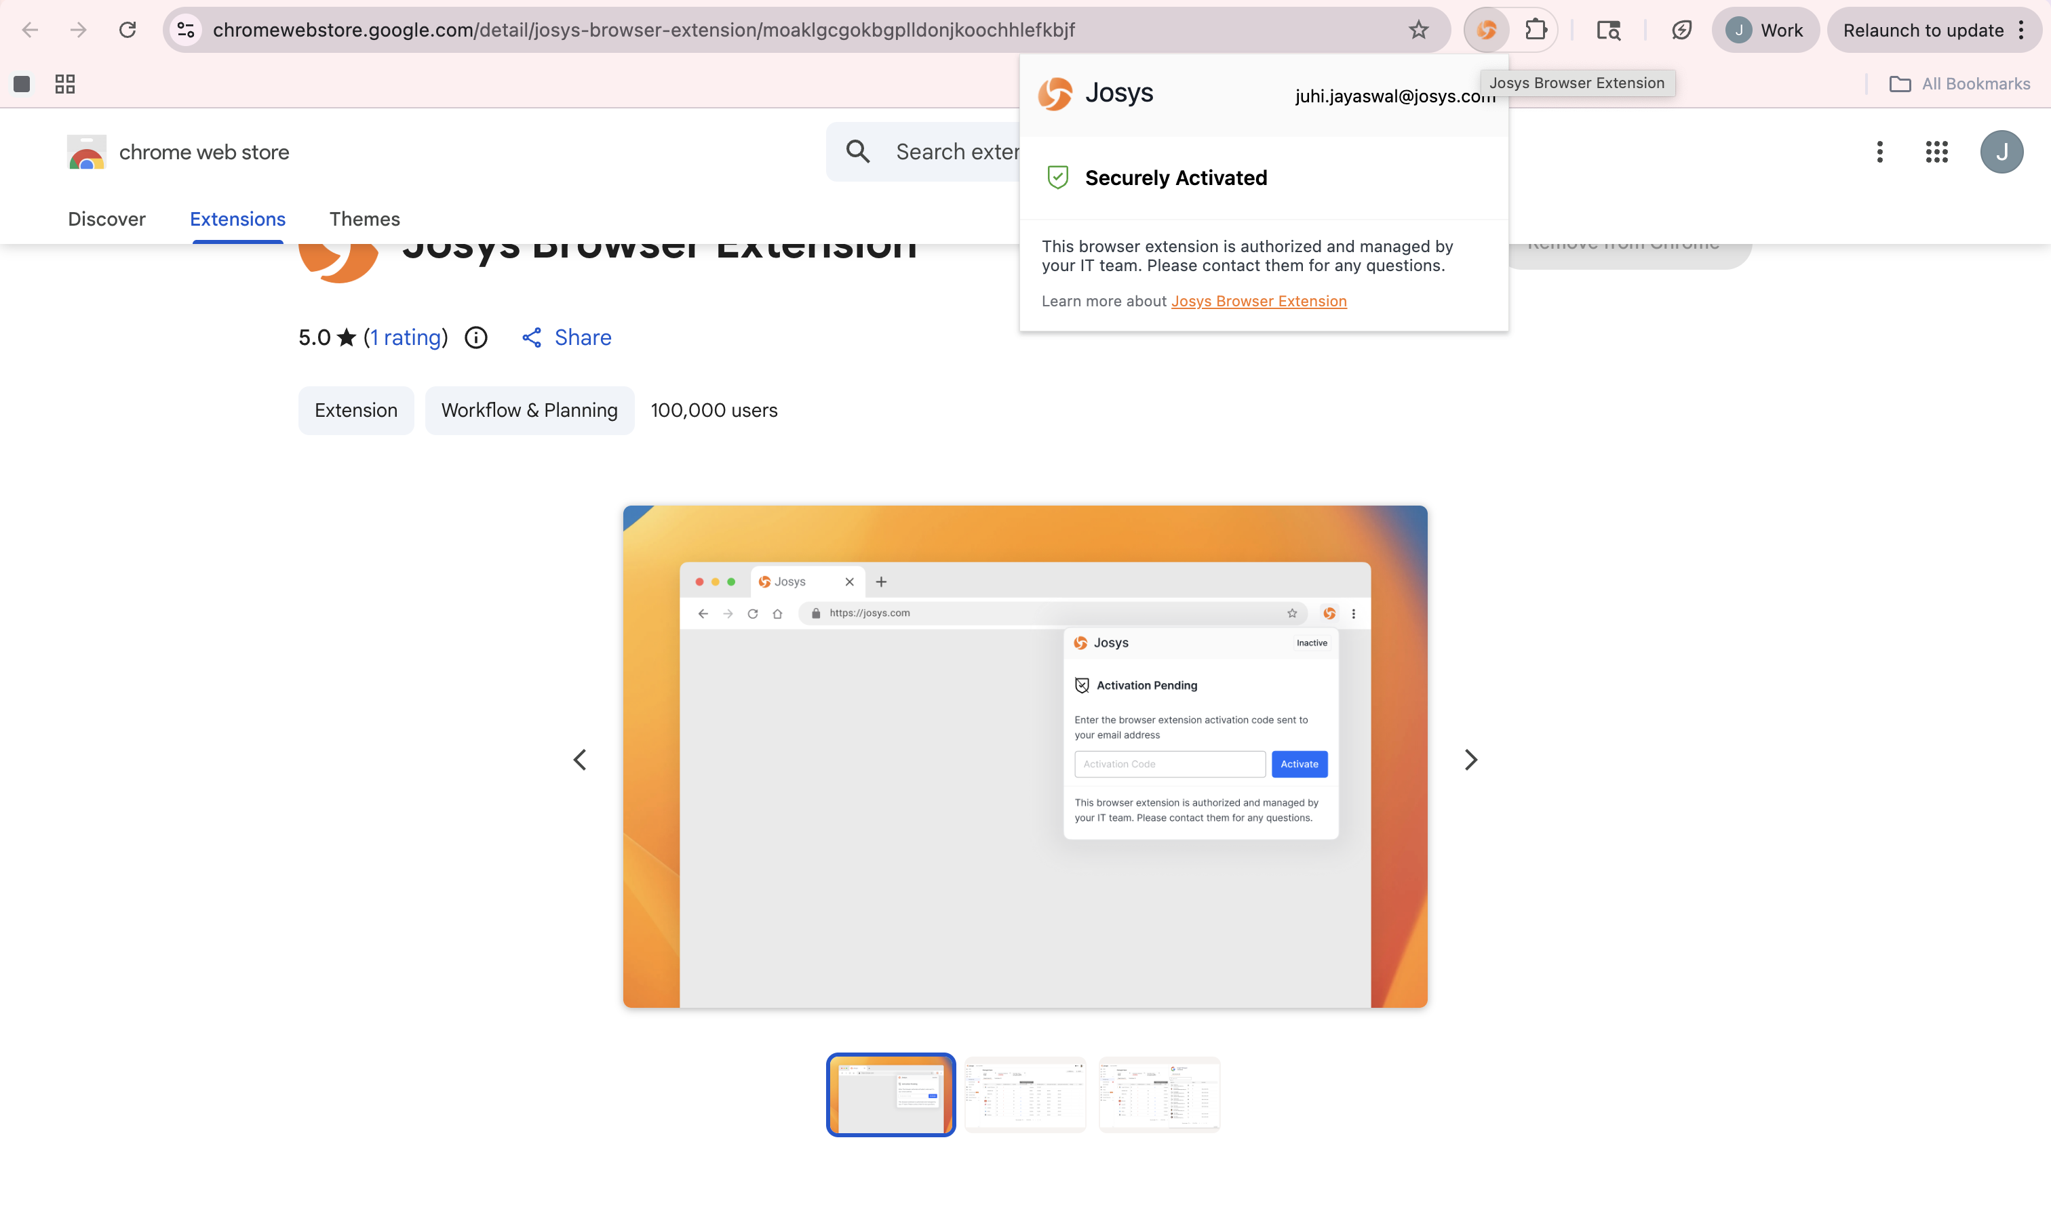2051x1224 pixels.
Task: Click the Josys extension logo on page
Action: [x=338, y=263]
